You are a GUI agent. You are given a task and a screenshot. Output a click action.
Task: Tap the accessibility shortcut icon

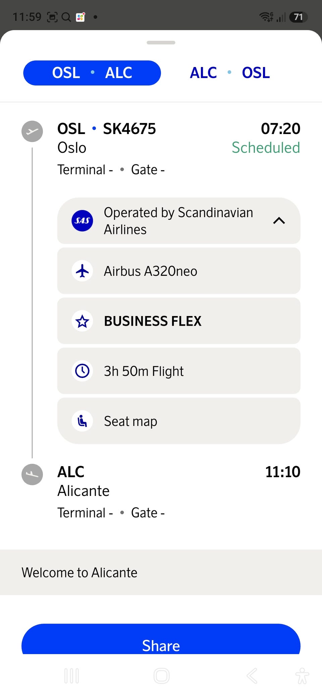click(x=302, y=676)
